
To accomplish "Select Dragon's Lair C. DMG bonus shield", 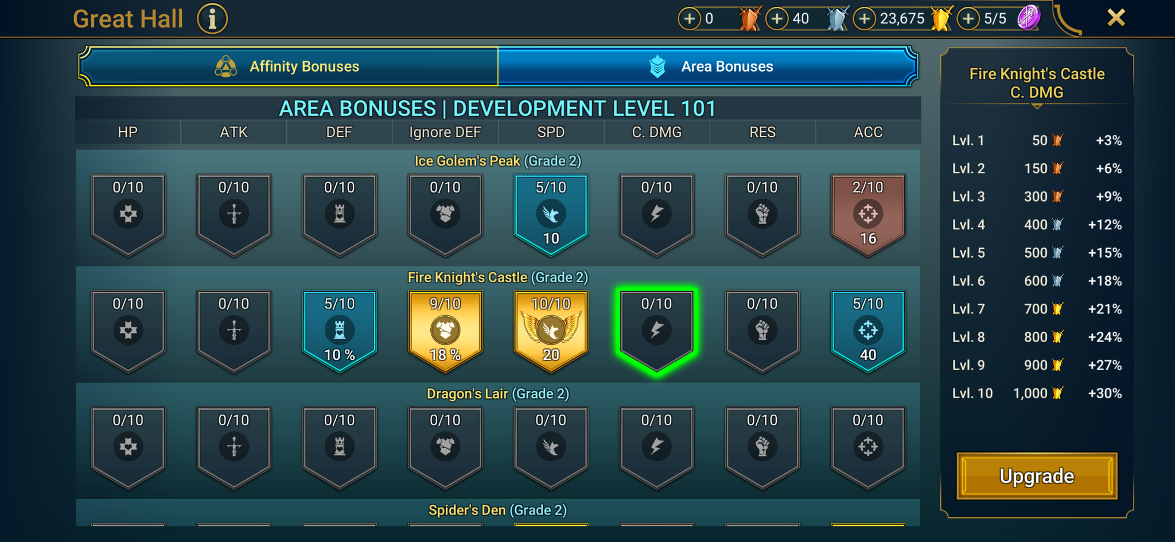I will point(656,447).
